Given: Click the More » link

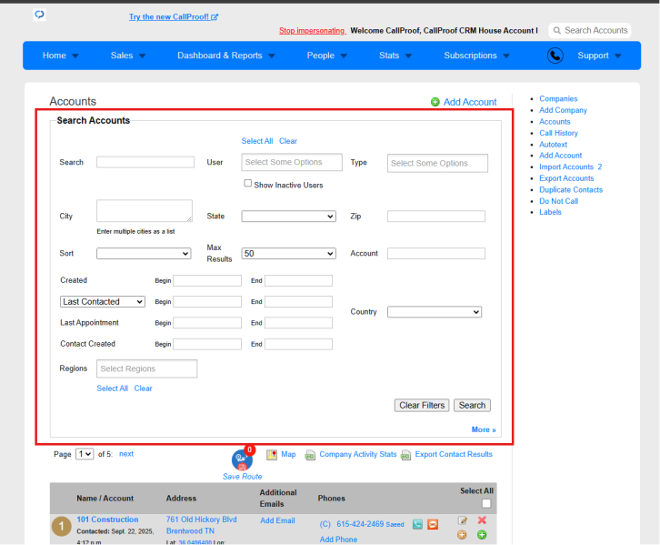Looking at the screenshot, I should (x=484, y=430).
